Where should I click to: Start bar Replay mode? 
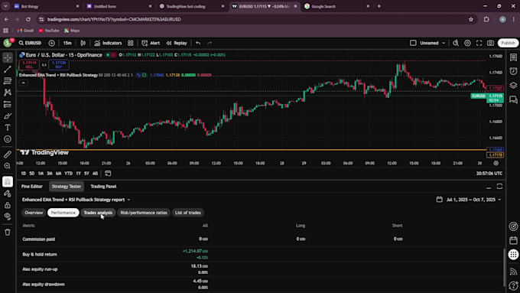coord(177,43)
